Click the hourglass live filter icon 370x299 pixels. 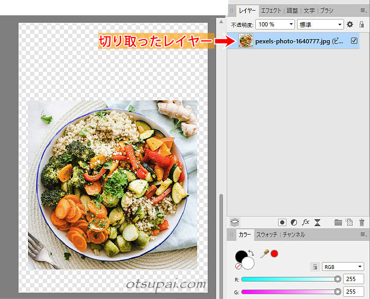click(x=318, y=222)
